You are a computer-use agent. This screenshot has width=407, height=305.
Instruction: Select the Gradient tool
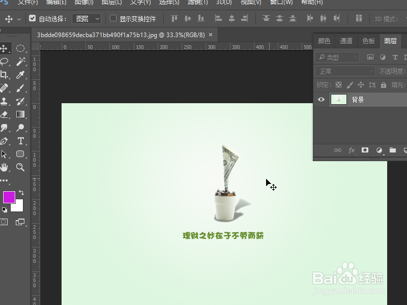click(20, 114)
